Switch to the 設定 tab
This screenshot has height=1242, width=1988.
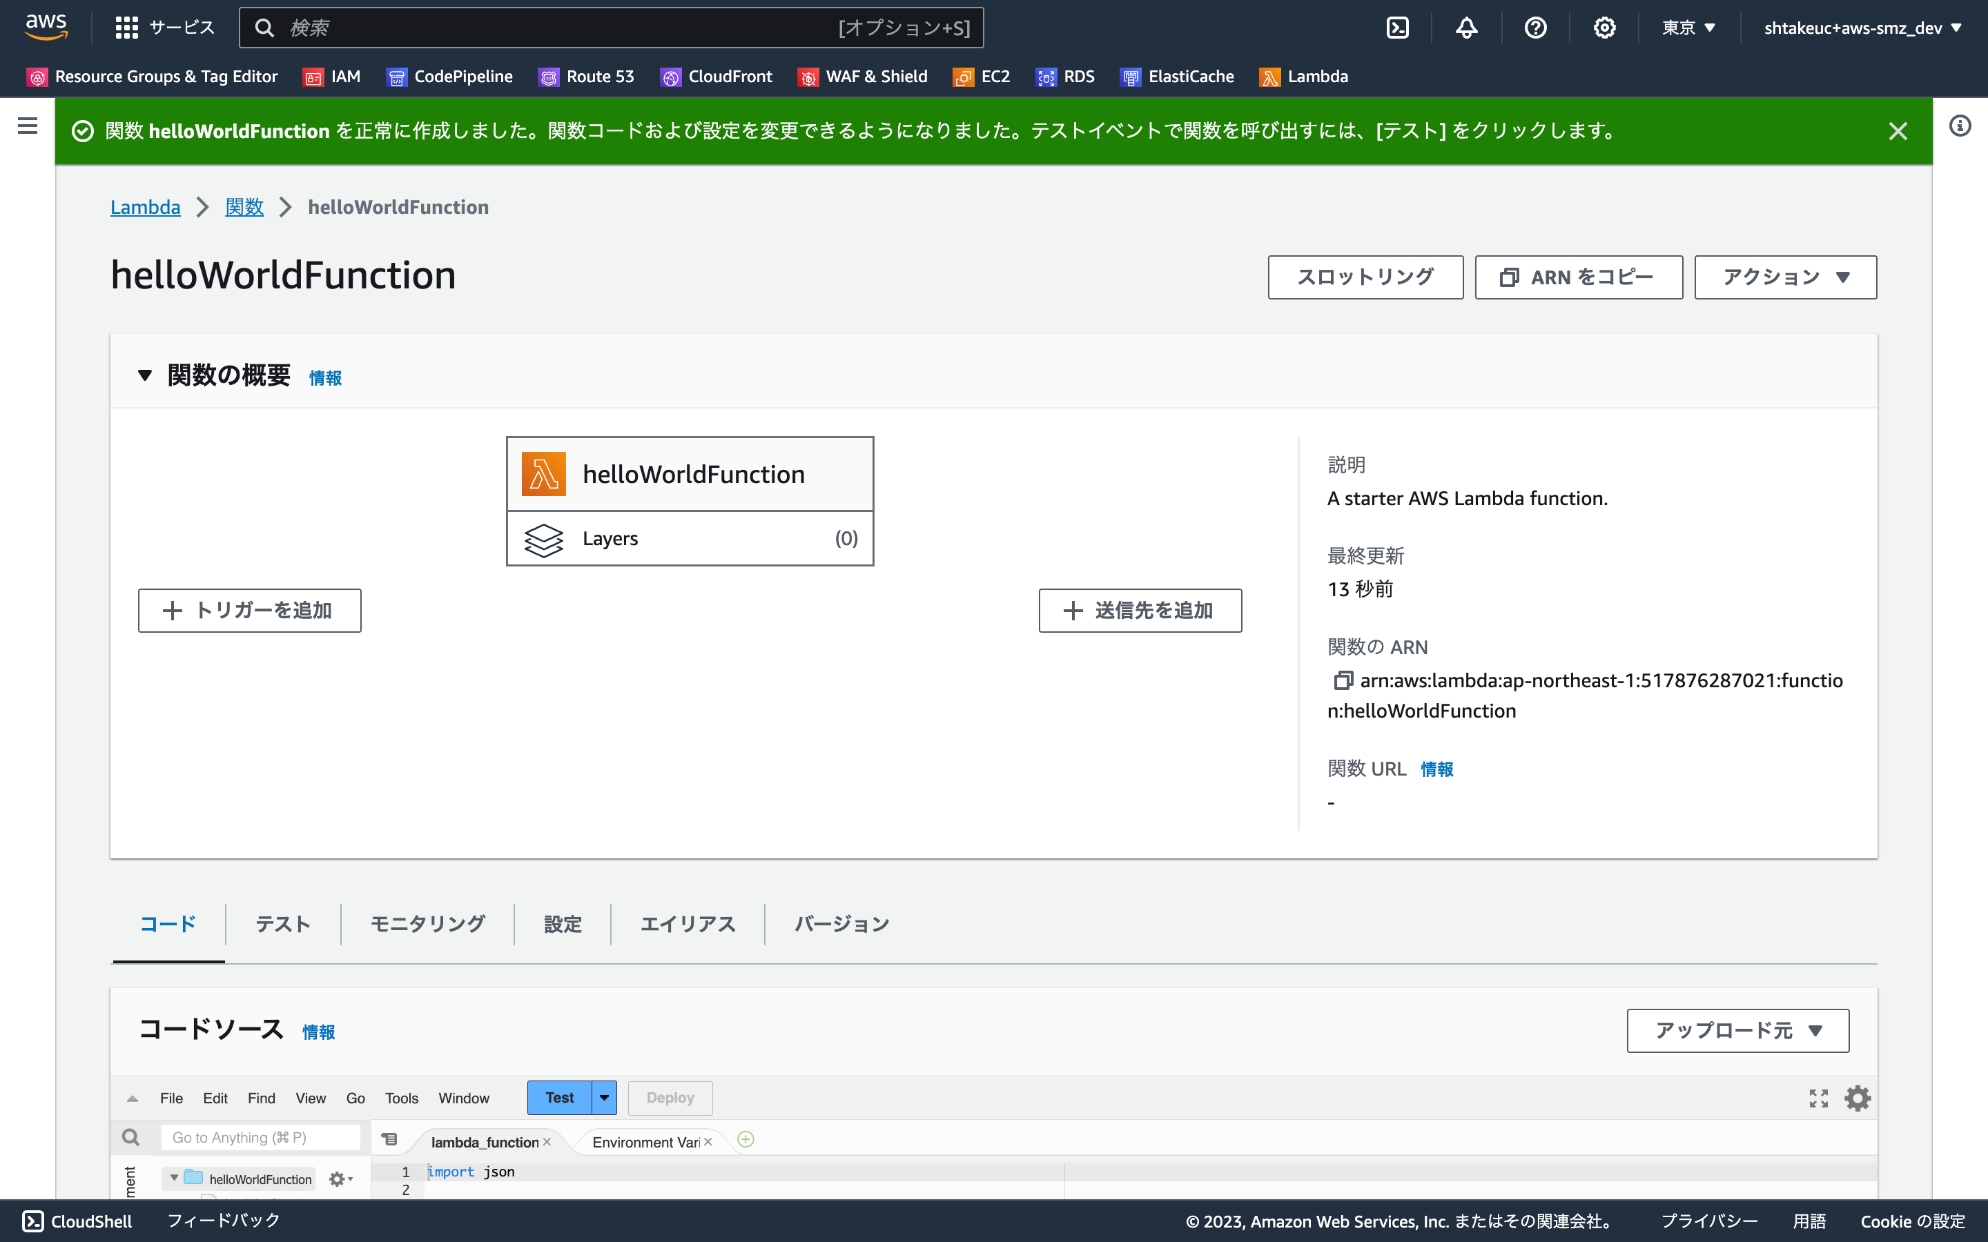click(563, 924)
